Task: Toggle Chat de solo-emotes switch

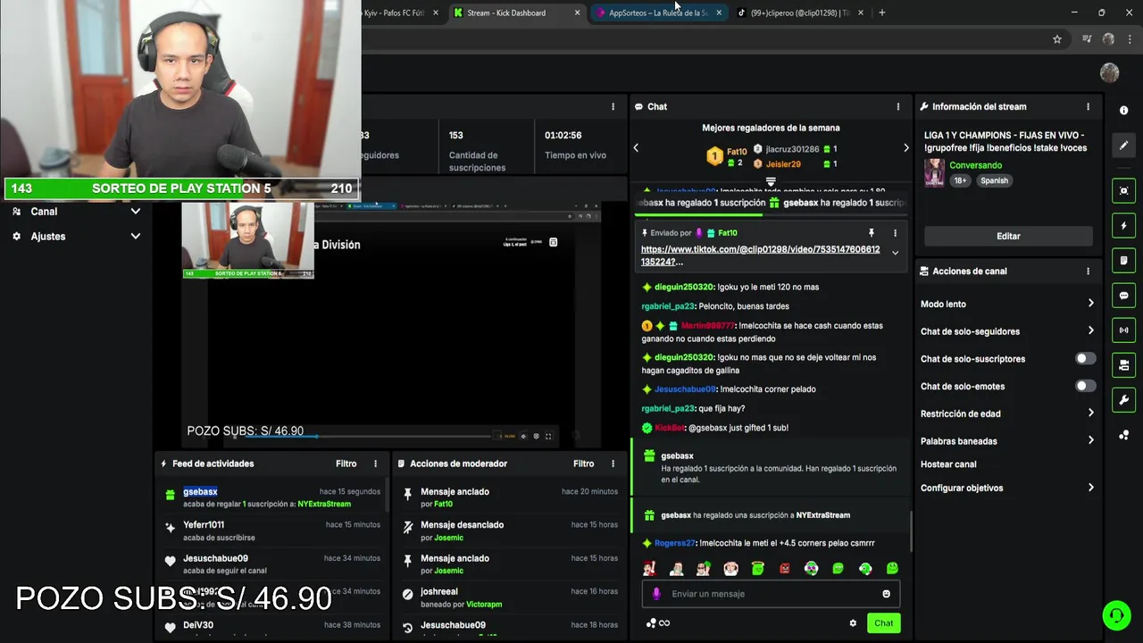Action: tap(1085, 387)
